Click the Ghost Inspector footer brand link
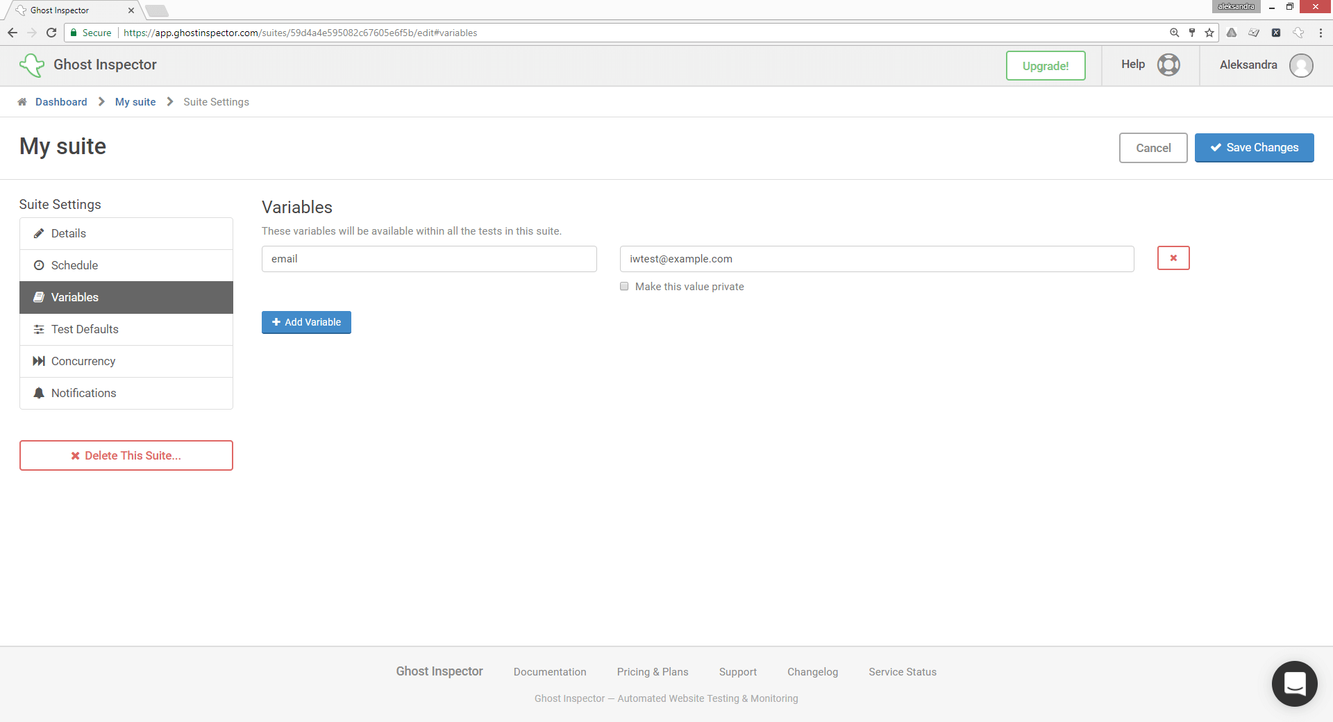 coord(439,671)
